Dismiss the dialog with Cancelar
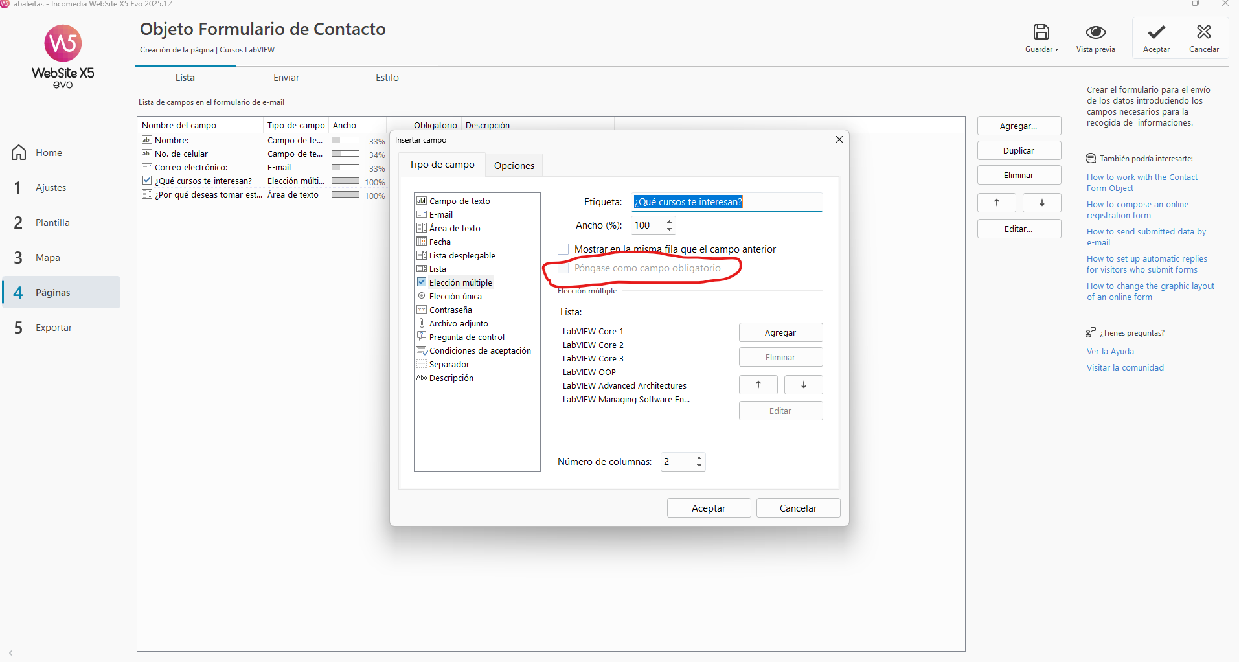The width and height of the screenshot is (1239, 662). [x=798, y=508]
